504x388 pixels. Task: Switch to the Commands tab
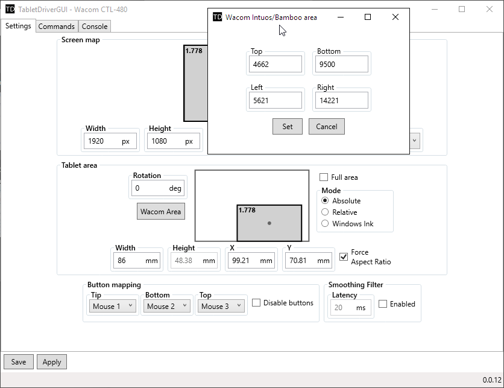point(57,27)
